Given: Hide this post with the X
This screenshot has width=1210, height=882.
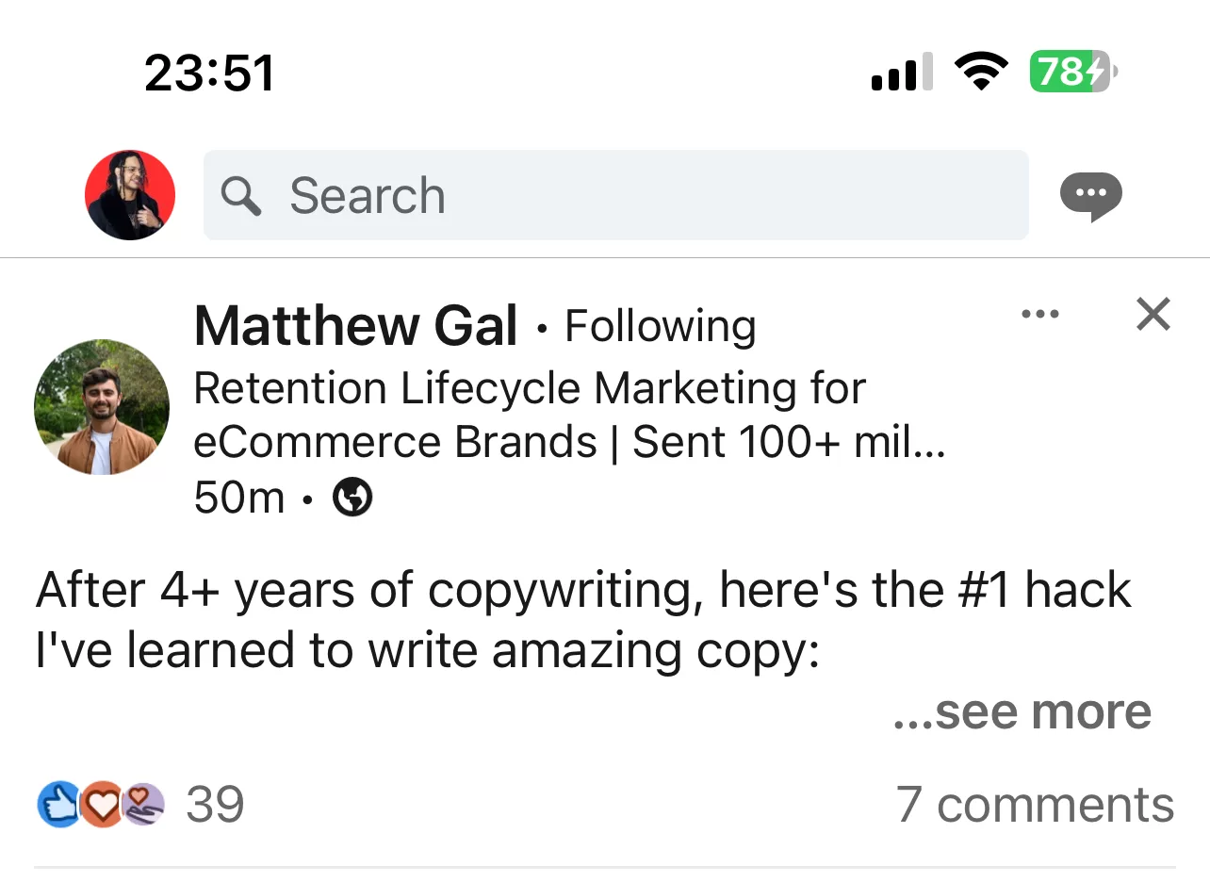Looking at the screenshot, I should click(x=1153, y=315).
